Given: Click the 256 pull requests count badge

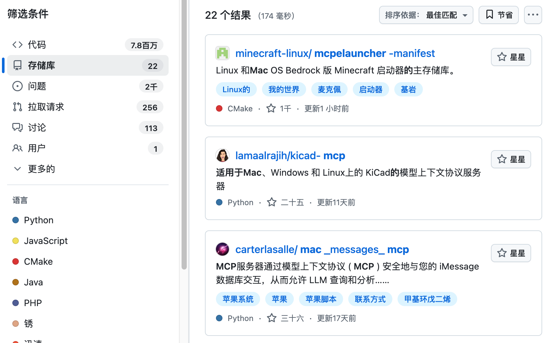Looking at the screenshot, I should [x=150, y=107].
